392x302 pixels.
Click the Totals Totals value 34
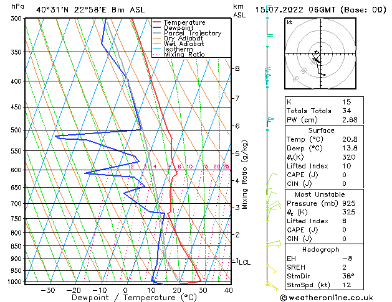[x=347, y=111]
